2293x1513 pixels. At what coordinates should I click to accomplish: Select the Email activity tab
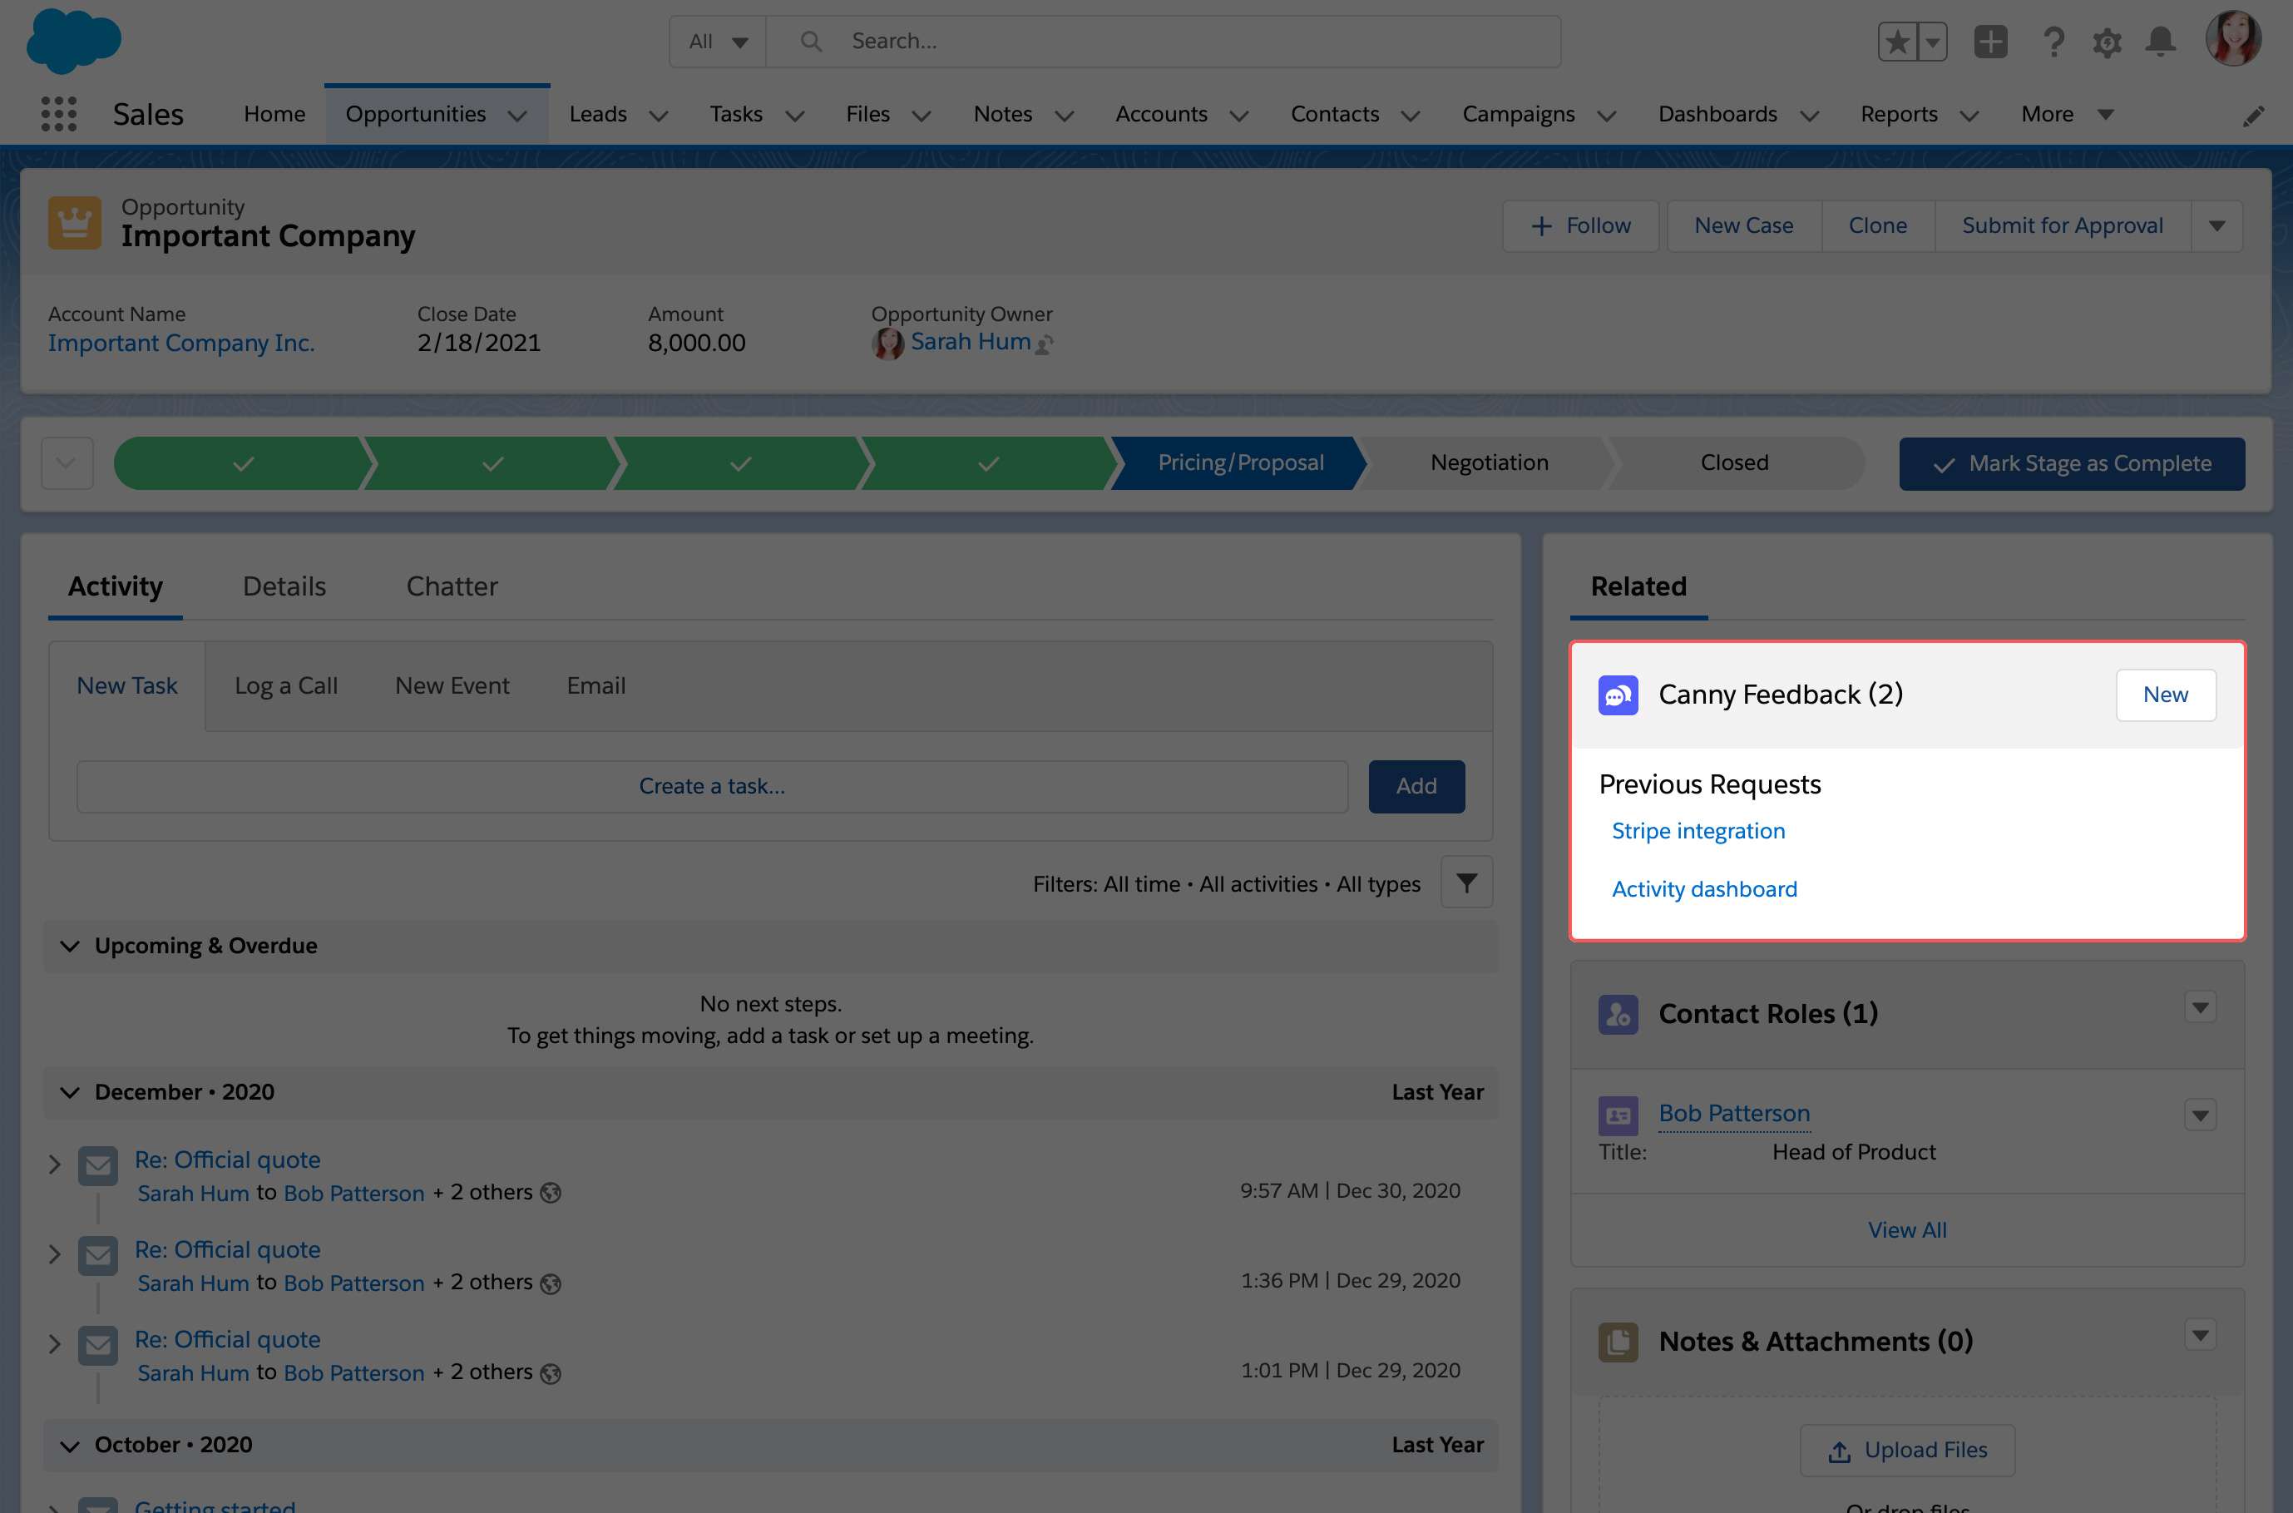[596, 686]
